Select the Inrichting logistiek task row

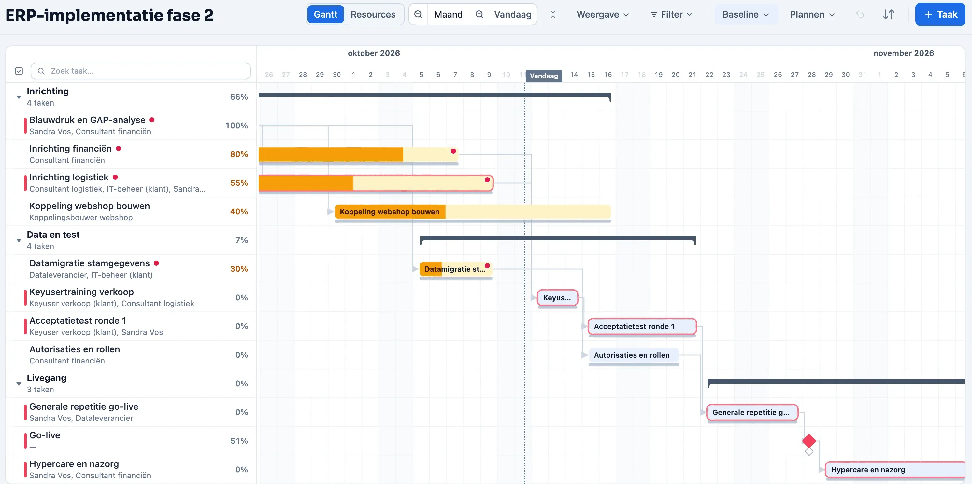tap(131, 183)
